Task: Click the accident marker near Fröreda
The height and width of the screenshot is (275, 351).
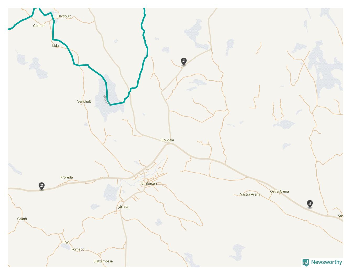Action: point(42,186)
